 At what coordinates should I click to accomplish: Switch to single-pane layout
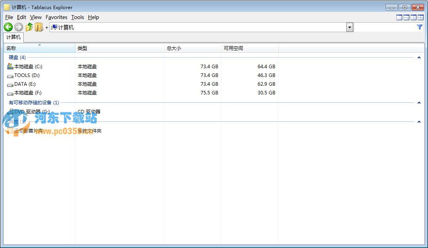(x=399, y=17)
